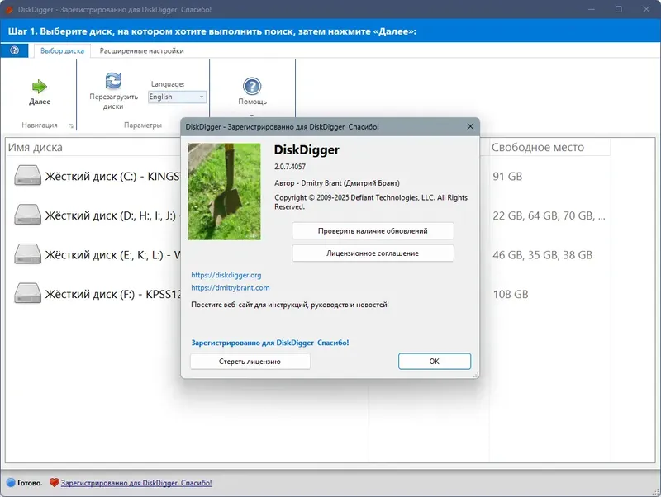The height and width of the screenshot is (497, 661).
Task: Select the drive icon for disk C:
Action: pyautogui.click(x=28, y=176)
